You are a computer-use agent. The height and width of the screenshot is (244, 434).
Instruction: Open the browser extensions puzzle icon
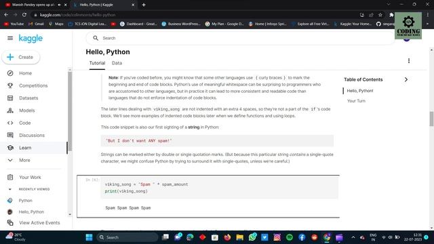pyautogui.click(x=391, y=15)
